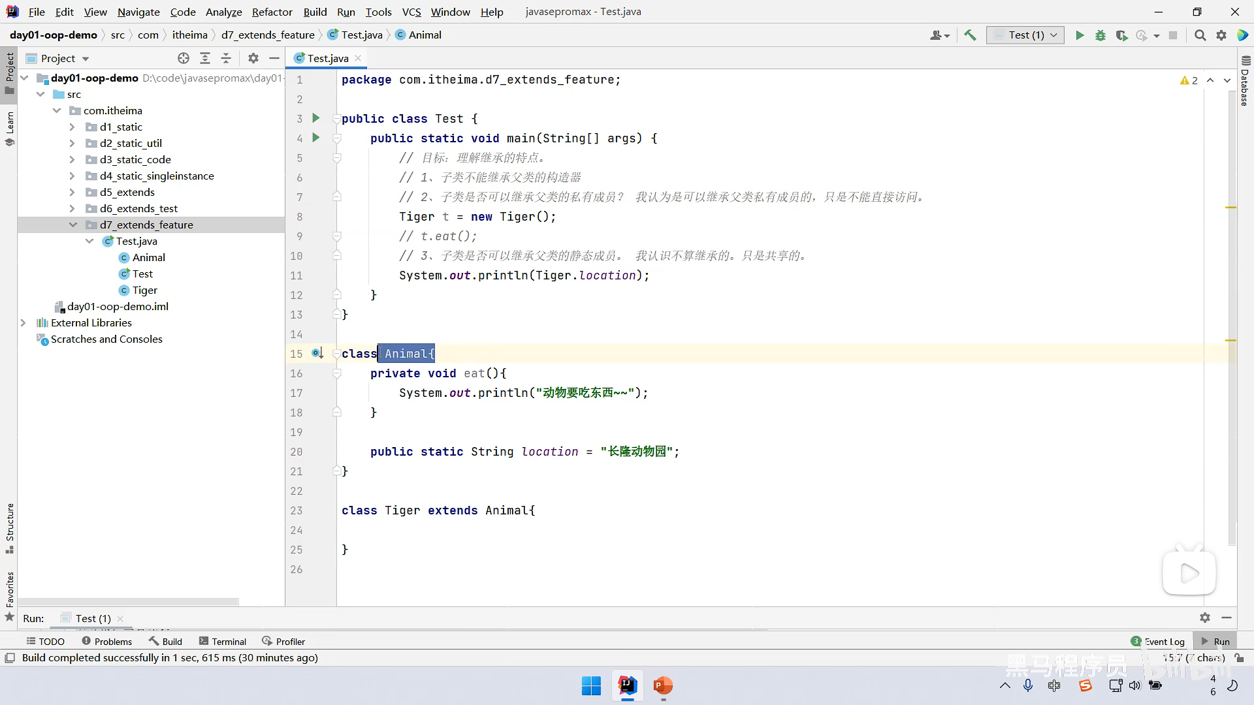The width and height of the screenshot is (1254, 705).
Task: Toggle code fold marker at class Animal line
Action: [x=337, y=354]
